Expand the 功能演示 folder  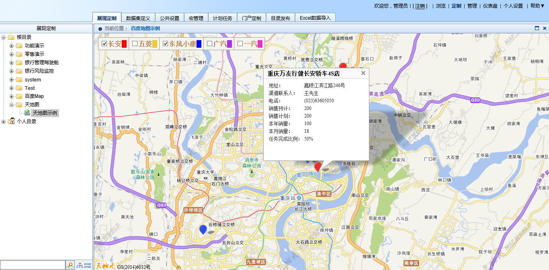coord(11,46)
